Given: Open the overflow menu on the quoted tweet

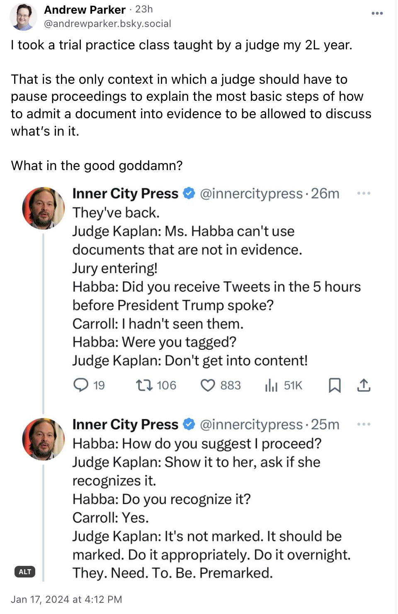Looking at the screenshot, I should [x=364, y=192].
